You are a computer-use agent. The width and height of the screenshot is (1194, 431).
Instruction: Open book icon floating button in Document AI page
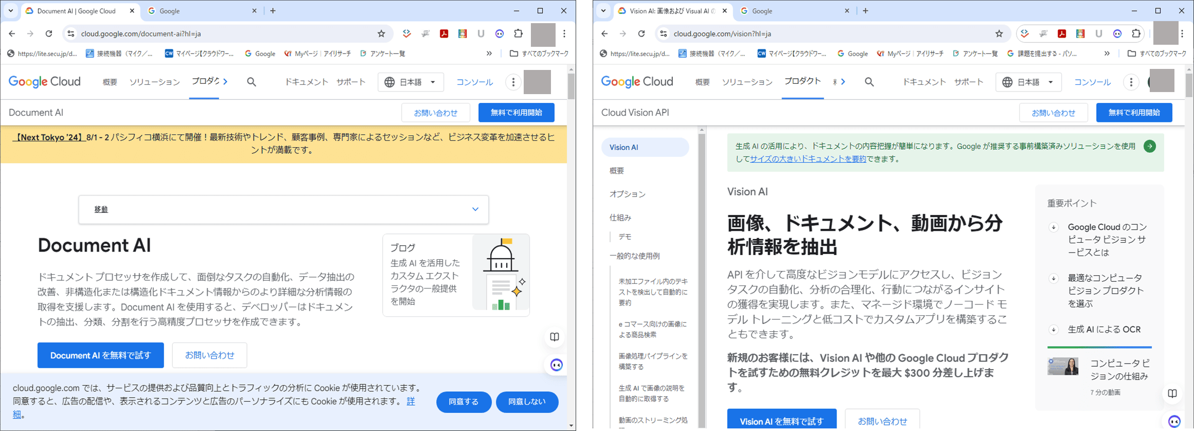pos(555,337)
